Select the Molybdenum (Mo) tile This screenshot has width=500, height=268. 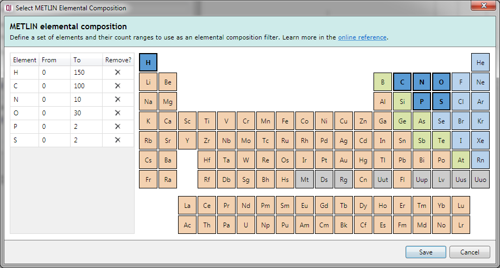pos(246,141)
